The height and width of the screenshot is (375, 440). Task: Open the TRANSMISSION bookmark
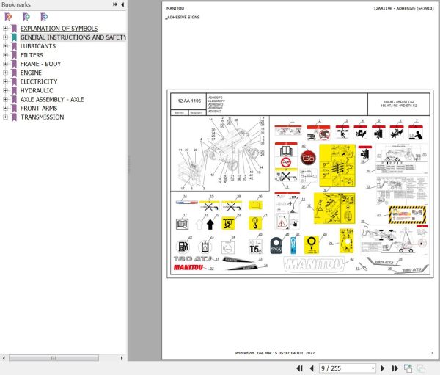tap(42, 117)
